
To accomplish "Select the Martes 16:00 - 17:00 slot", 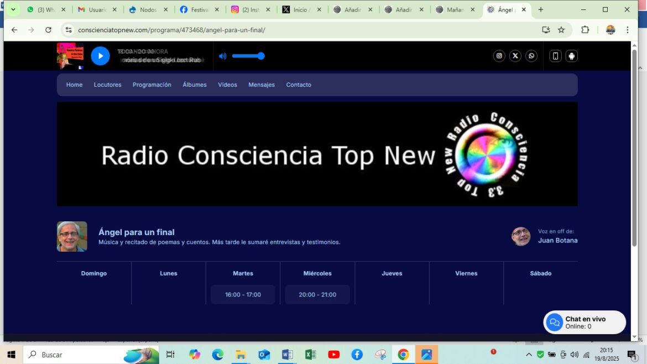I will coord(243,295).
